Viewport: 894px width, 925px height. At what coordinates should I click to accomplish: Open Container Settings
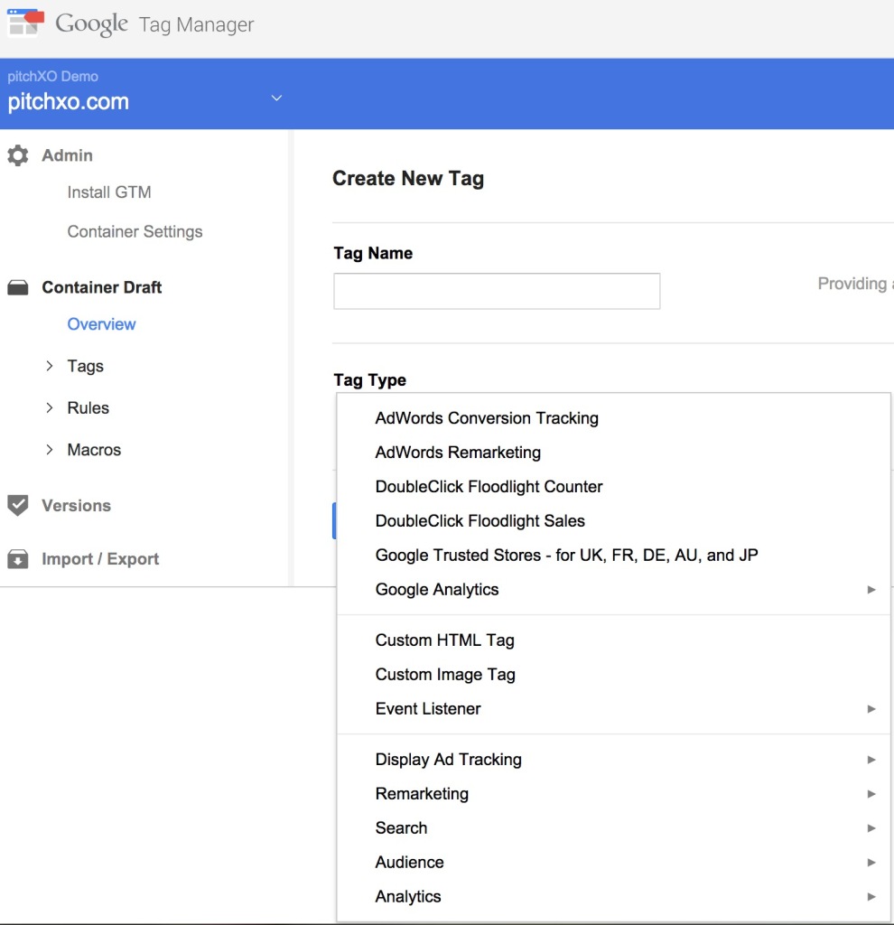[135, 232]
